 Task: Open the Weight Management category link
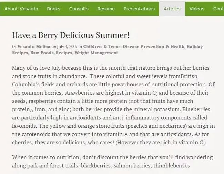click(96, 53)
